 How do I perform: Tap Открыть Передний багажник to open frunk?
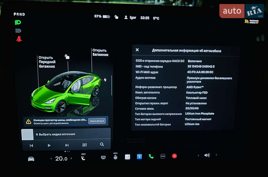[47, 62]
